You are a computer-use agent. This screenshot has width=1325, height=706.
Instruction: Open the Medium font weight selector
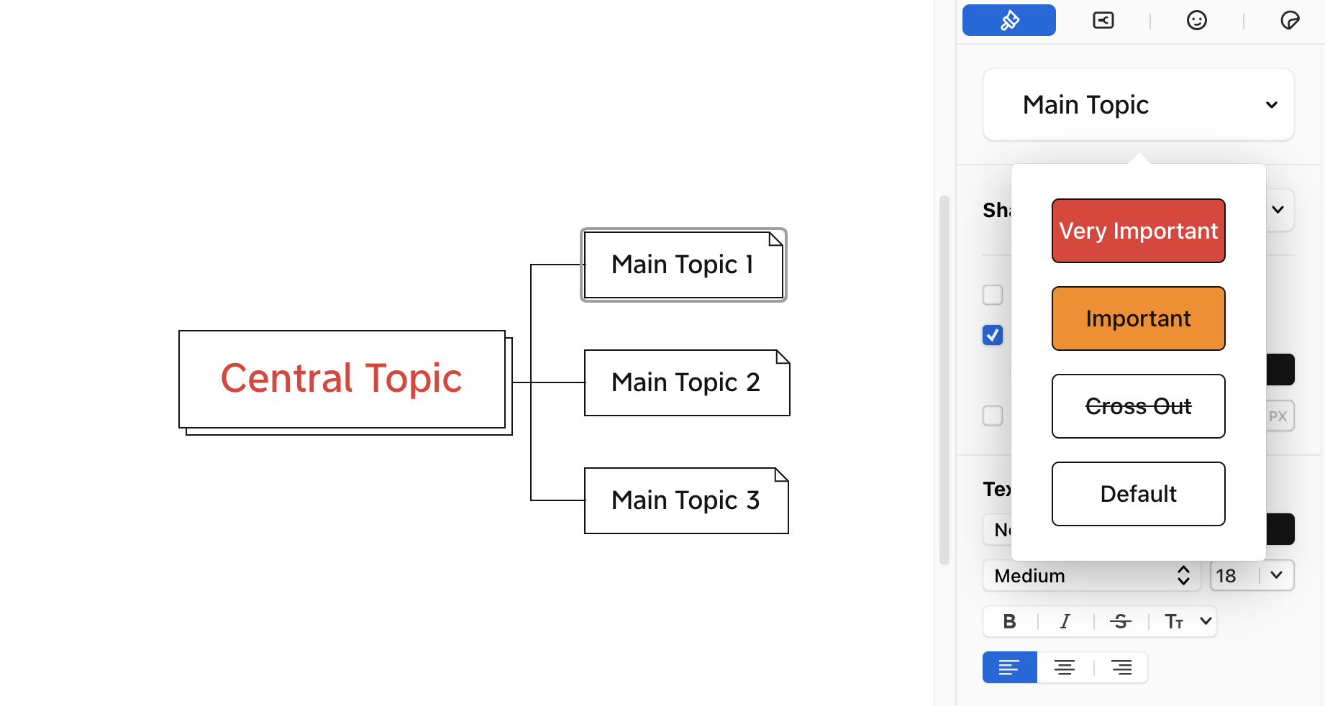1091,575
